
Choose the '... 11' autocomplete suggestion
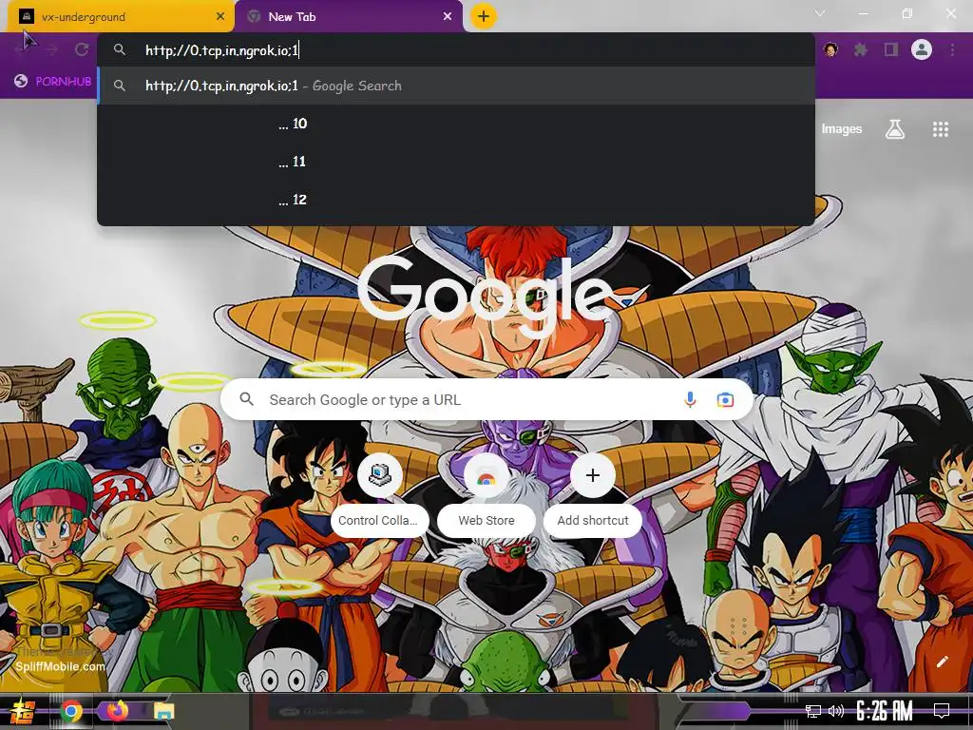click(456, 162)
